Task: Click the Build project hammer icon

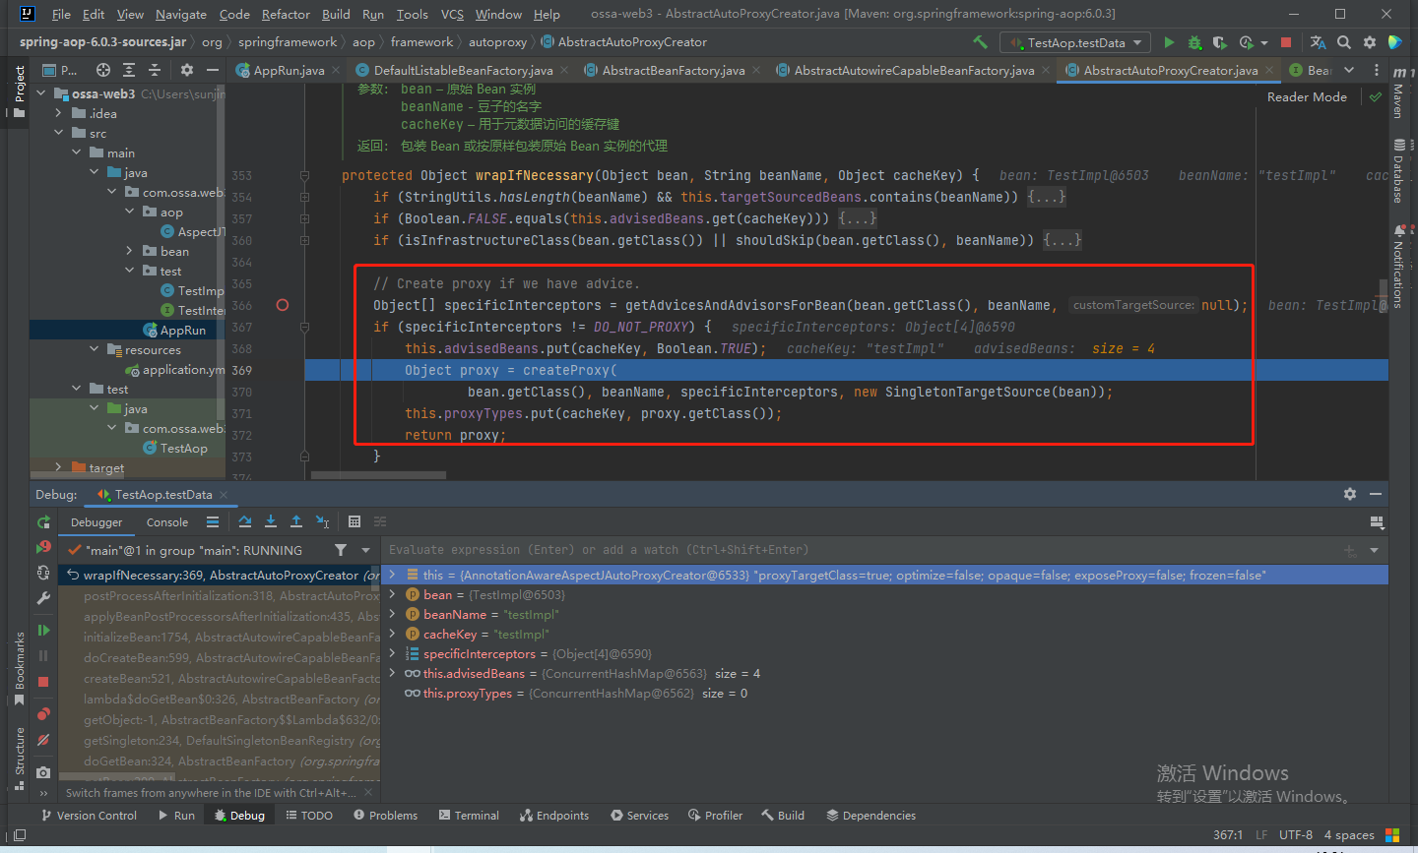Action: pos(980,42)
